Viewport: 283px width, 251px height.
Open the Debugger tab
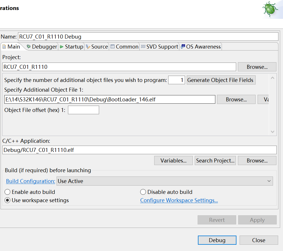(x=42, y=47)
